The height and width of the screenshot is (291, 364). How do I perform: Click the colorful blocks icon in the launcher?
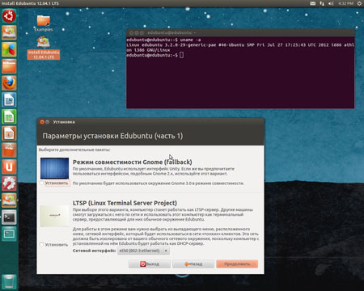[x=9, y=49]
